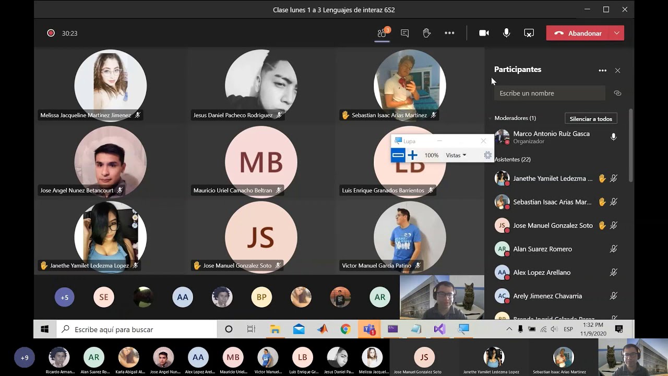Click the AA avatar in the upper participant strip
Screen dimensions: 668x376
click(x=183, y=297)
